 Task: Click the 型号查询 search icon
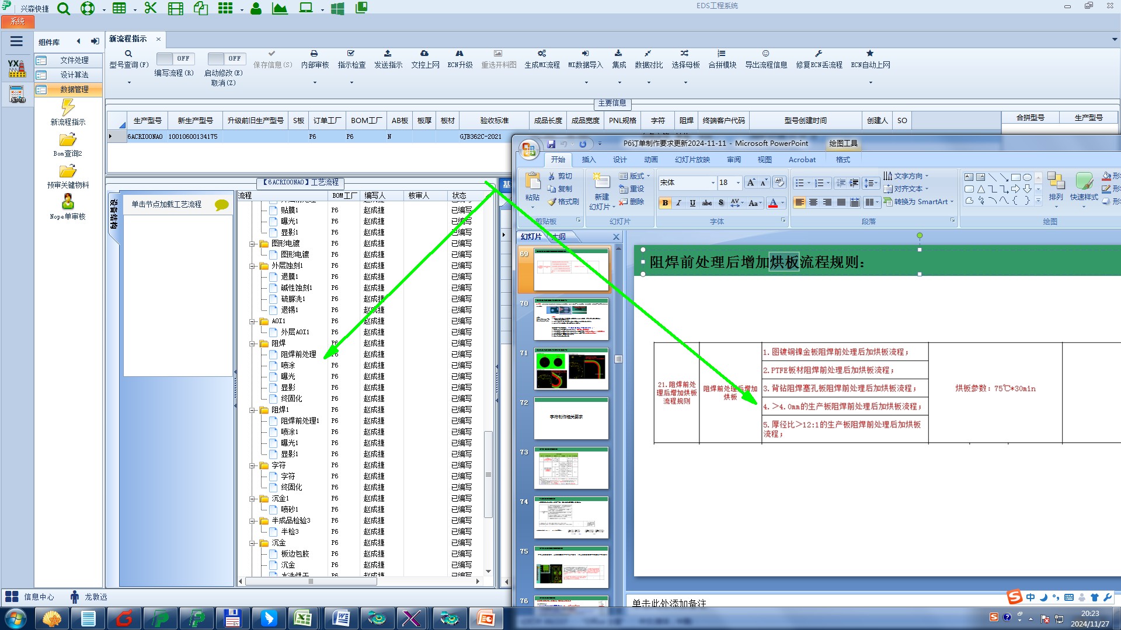[x=128, y=54]
